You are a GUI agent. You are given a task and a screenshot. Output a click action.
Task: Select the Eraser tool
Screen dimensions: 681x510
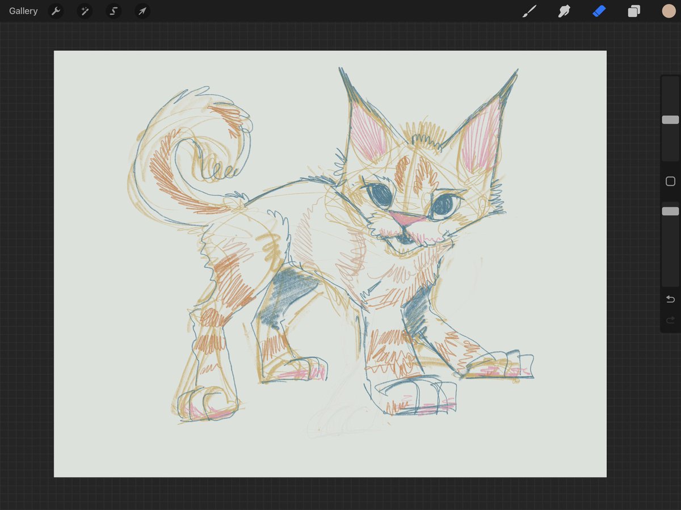tap(599, 10)
